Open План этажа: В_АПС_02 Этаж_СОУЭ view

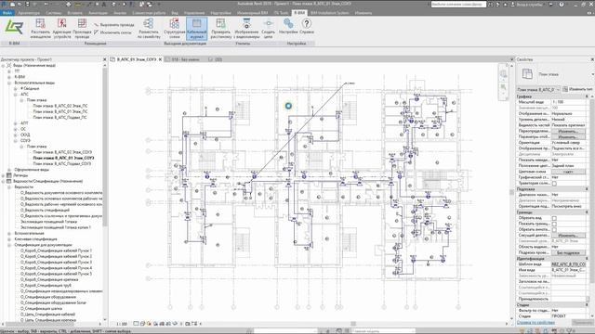click(x=62, y=152)
